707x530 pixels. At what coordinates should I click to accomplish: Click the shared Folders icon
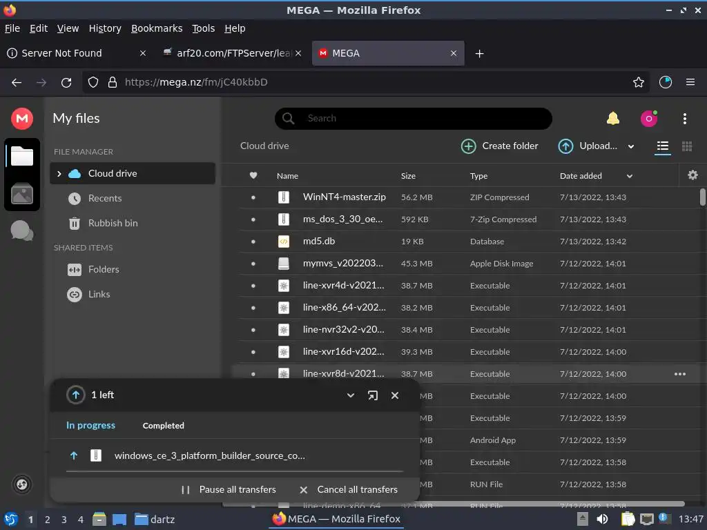pos(75,270)
